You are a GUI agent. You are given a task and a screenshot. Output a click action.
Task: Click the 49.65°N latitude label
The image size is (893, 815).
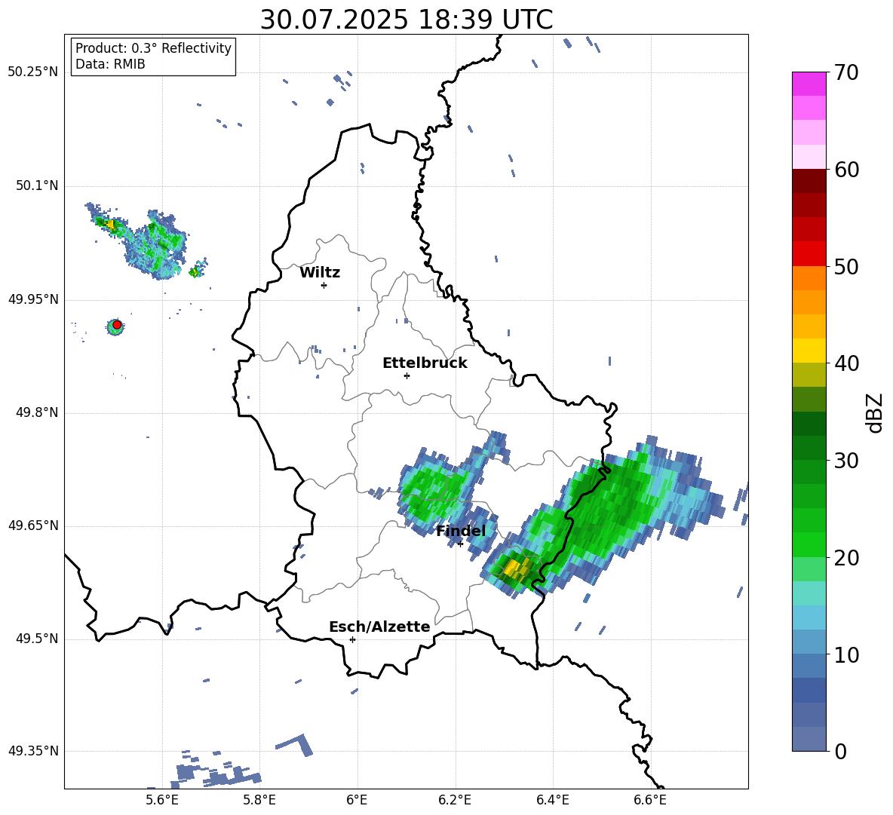coord(33,525)
